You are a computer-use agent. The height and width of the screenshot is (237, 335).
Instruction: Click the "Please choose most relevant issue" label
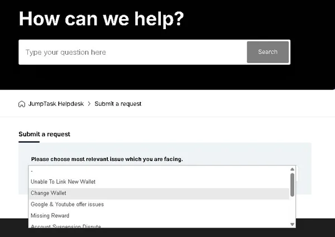[107, 159]
